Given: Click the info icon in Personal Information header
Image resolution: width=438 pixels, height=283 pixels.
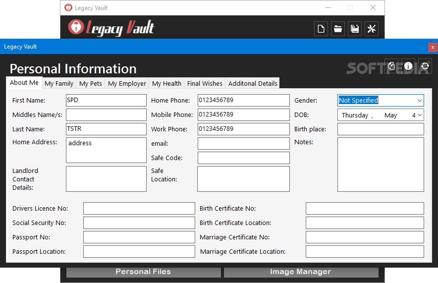Looking at the screenshot, I should pyautogui.click(x=408, y=66).
